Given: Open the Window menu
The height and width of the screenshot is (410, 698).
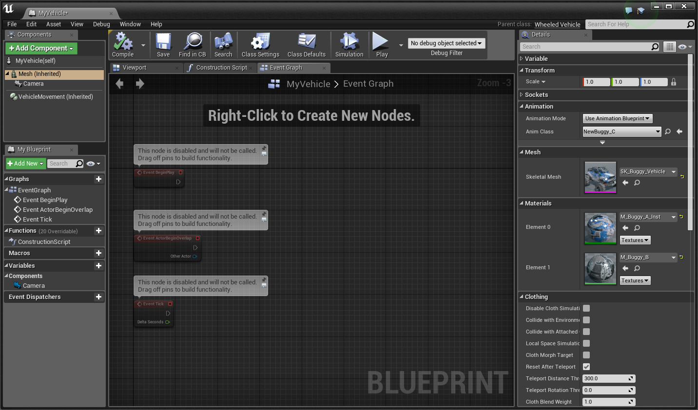Looking at the screenshot, I should (130, 24).
